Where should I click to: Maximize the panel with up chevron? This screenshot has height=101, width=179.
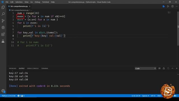172,68
